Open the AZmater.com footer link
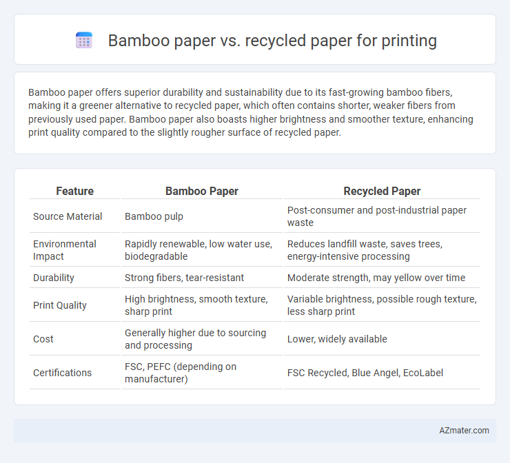 coord(464,431)
